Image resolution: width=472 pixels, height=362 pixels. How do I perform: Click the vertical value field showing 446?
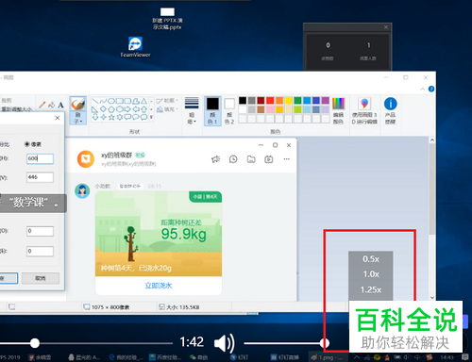click(40, 177)
